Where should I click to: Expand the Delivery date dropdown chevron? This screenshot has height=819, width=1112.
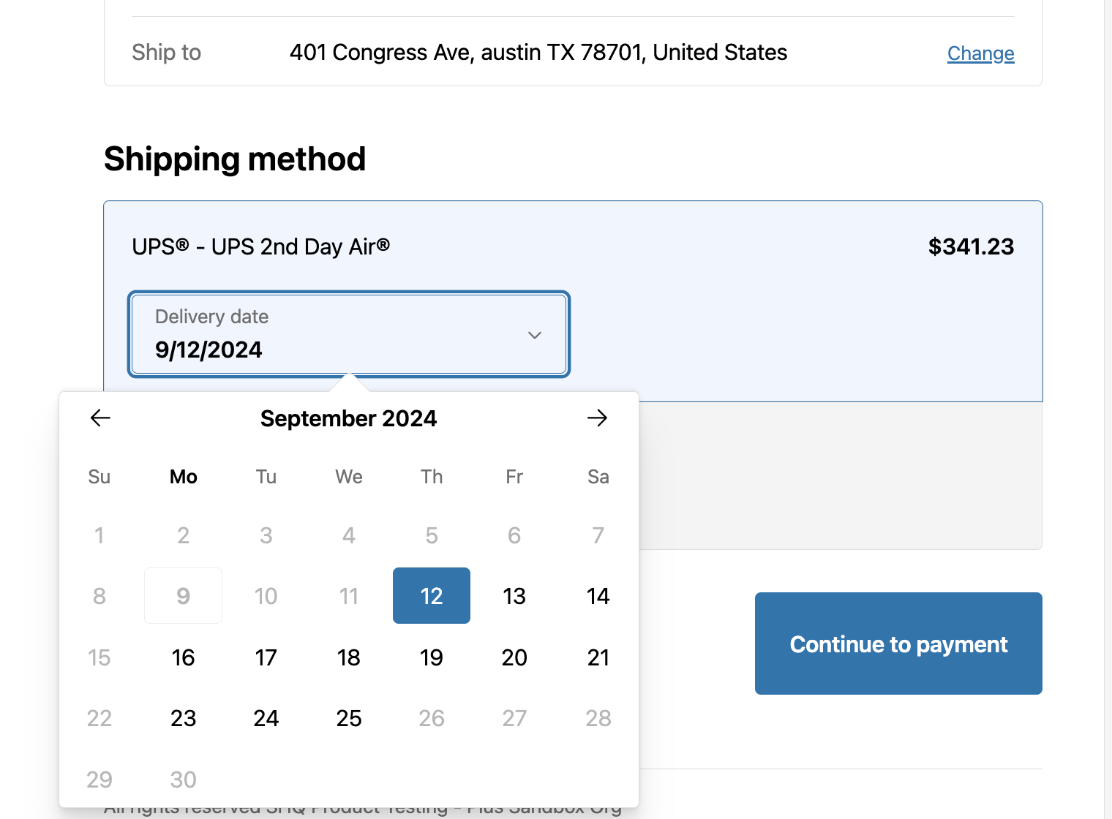click(x=535, y=335)
